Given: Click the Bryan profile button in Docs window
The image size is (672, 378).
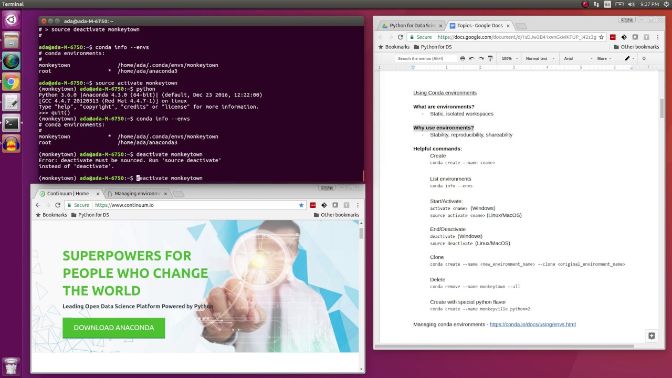Looking at the screenshot, I should (x=626, y=20).
